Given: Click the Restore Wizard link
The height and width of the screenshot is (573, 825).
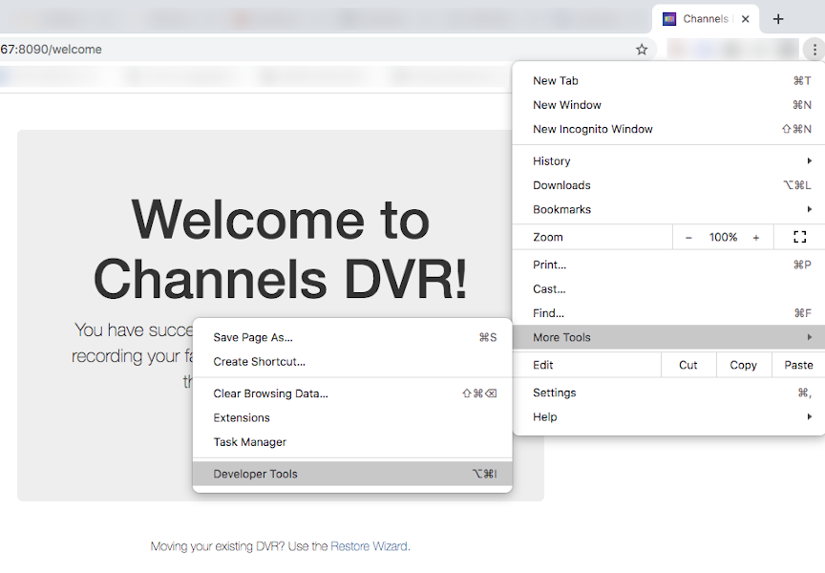Looking at the screenshot, I should pos(369,546).
